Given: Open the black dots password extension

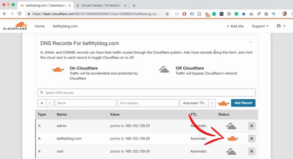Looking at the screenshot, I should (221, 14).
